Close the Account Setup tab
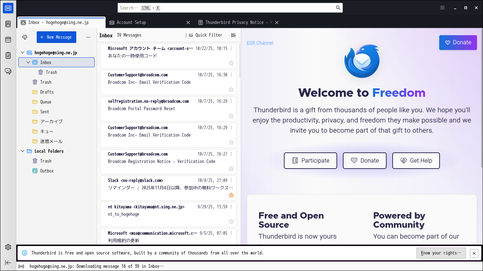Viewport: 483px width, 271px height. (188, 23)
